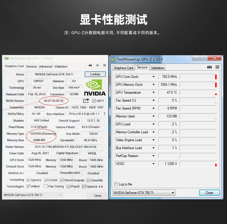
Task: Click the 4096 MB memory size value
Action: [39, 140]
